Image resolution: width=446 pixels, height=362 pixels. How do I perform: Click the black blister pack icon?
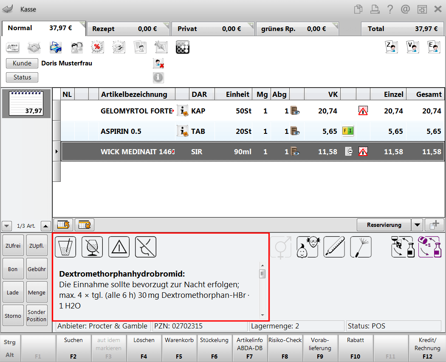click(183, 47)
